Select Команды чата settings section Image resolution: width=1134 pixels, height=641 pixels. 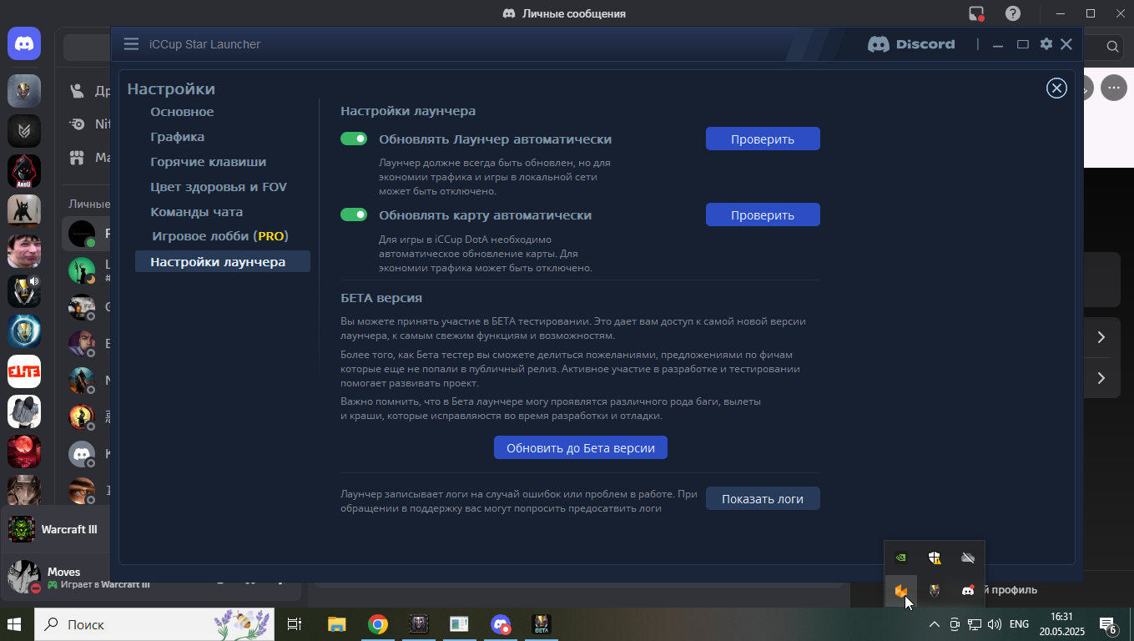tap(197, 212)
